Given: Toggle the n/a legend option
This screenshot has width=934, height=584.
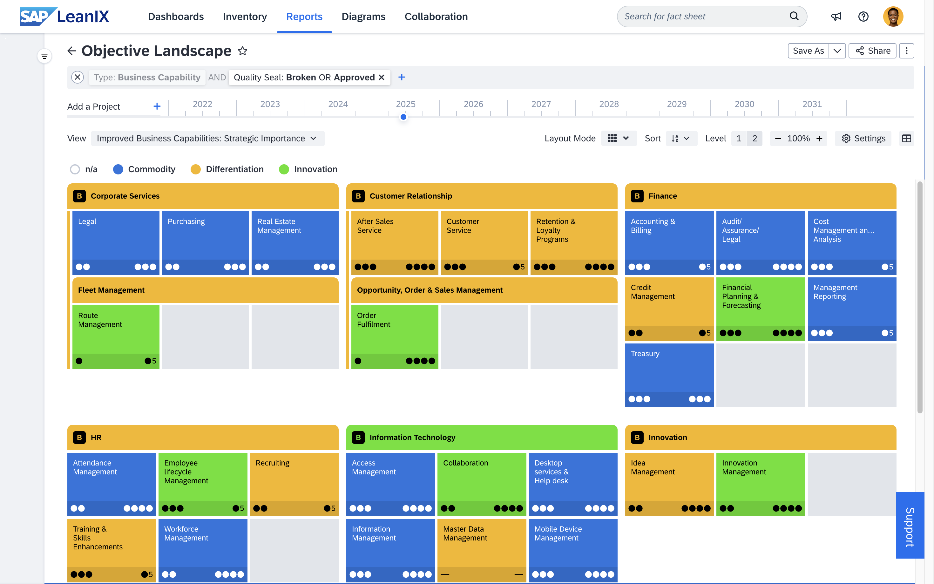Looking at the screenshot, I should point(75,170).
